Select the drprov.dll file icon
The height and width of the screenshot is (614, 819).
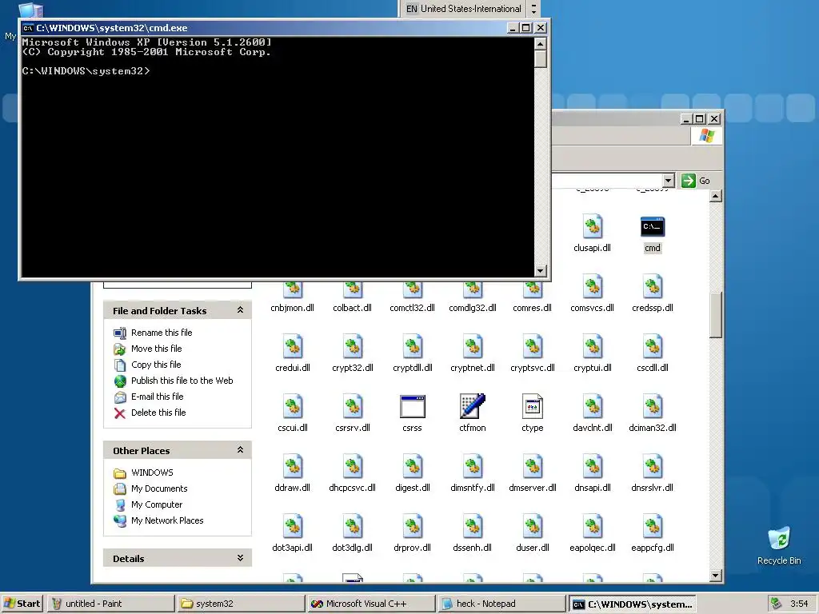pyautogui.click(x=413, y=527)
